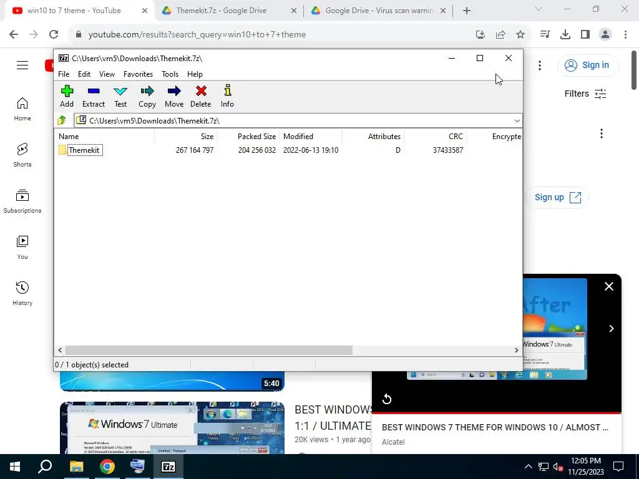Close the win10 to 7 theme YouTube tab
Image resolution: width=639 pixels, height=479 pixels.
pos(145,11)
